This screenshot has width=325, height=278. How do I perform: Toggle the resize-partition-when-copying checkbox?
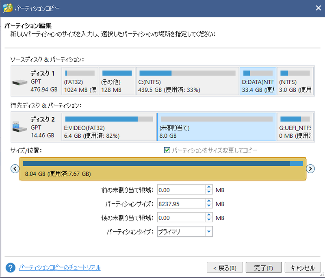(x=167, y=150)
